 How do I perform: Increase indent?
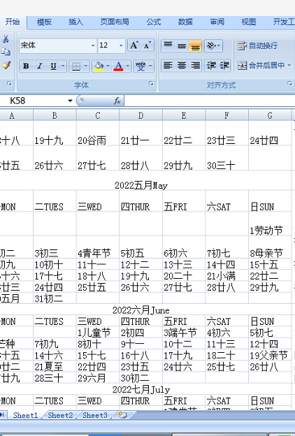click(x=224, y=66)
